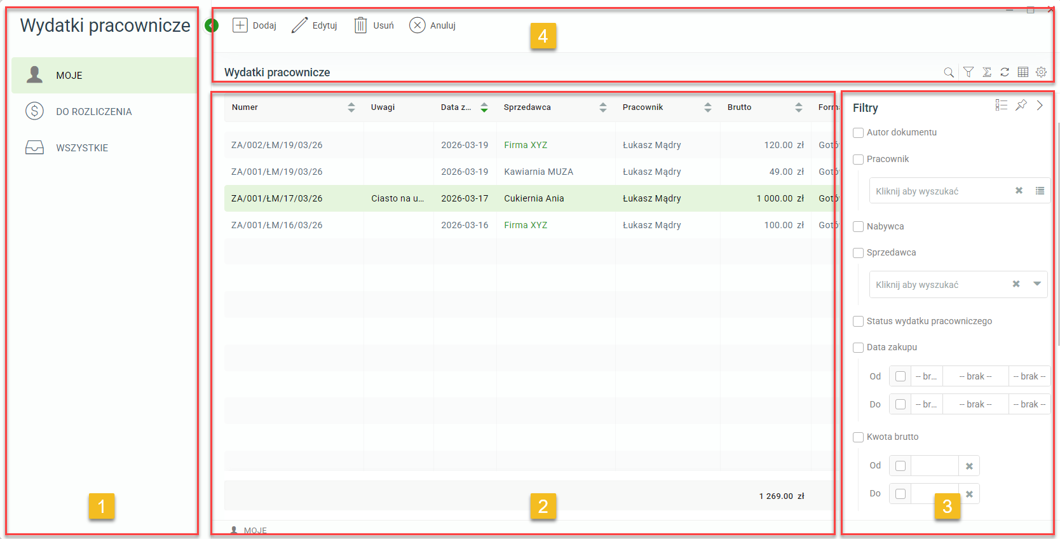Open the Do date year dropdown

(x=1029, y=404)
